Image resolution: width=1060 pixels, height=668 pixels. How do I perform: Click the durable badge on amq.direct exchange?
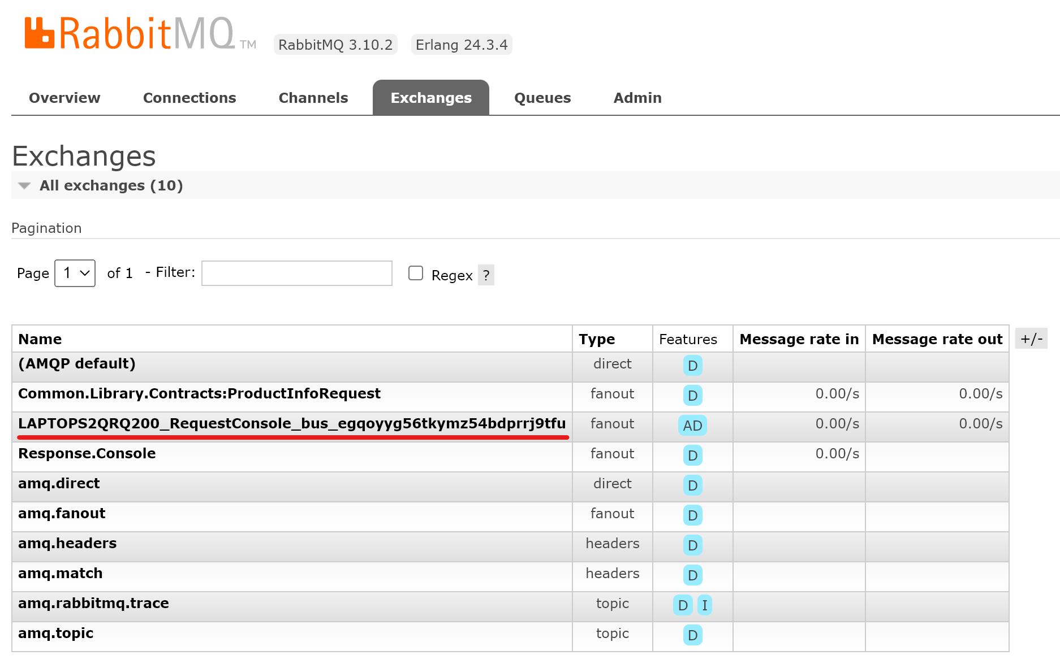click(x=692, y=485)
